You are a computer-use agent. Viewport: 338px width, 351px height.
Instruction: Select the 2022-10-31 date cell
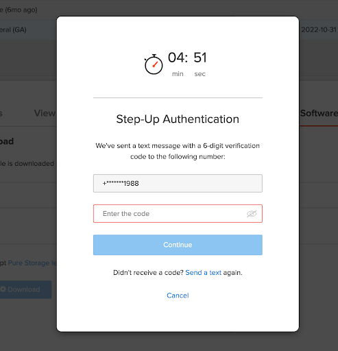point(319,29)
